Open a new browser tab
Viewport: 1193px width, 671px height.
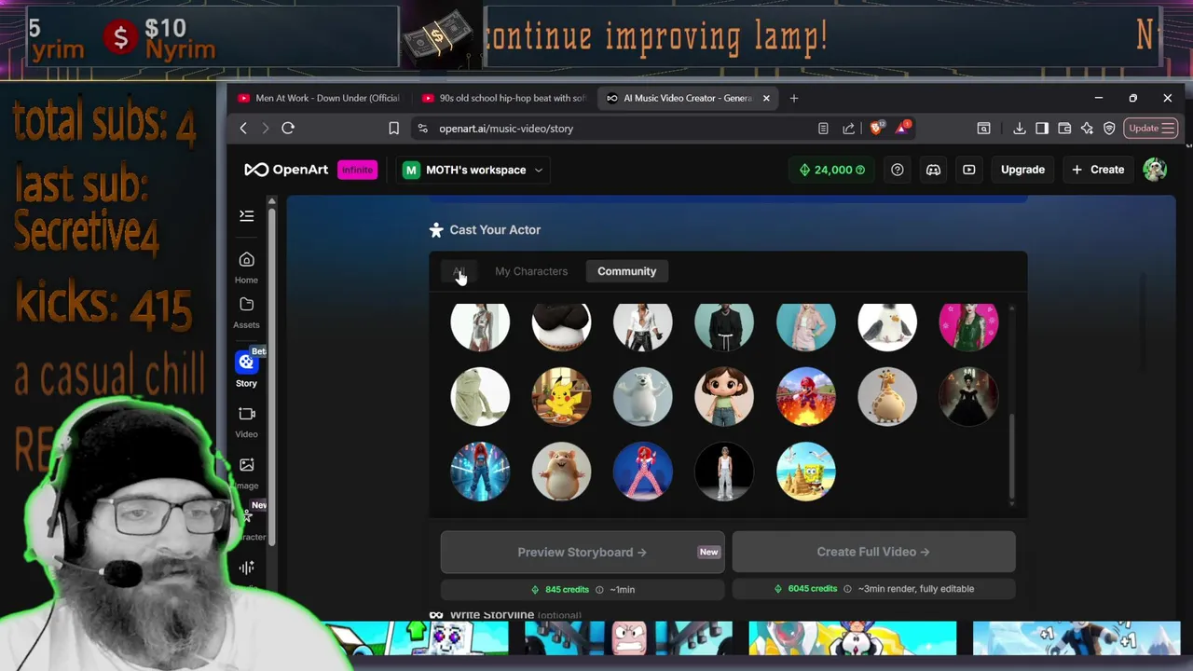794,98
